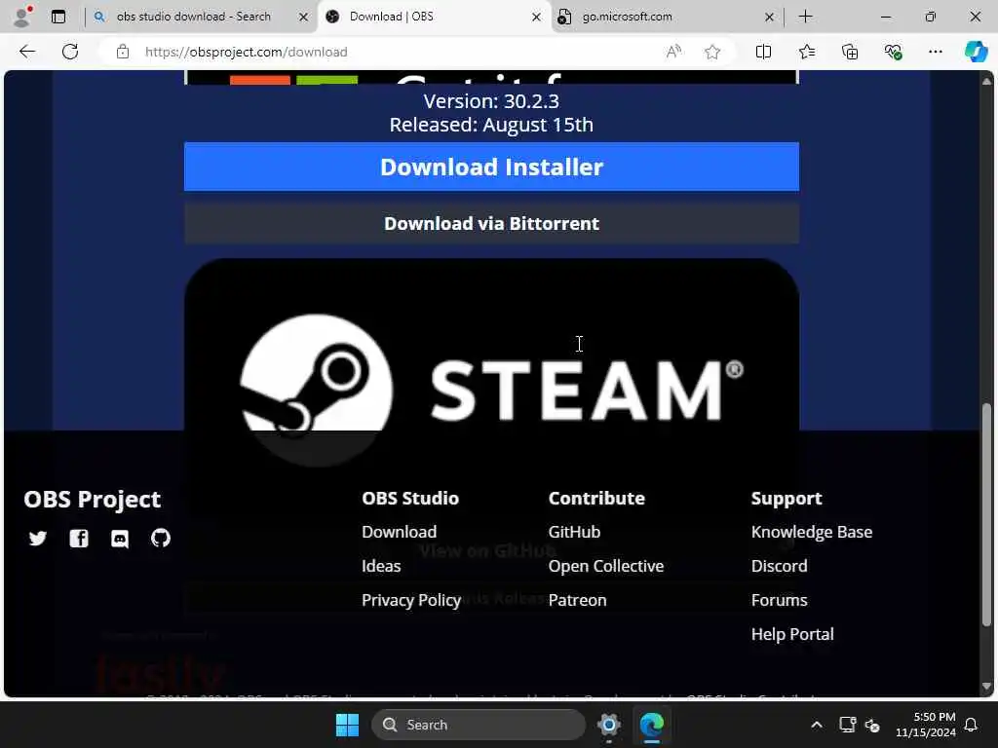Click the scrollbar up arrow
998x748 pixels.
(x=987, y=81)
